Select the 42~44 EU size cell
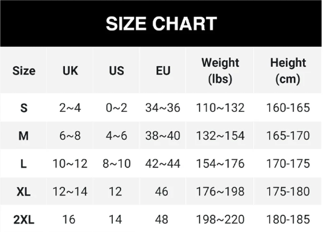The width and height of the screenshot is (323, 232). pyautogui.click(x=163, y=164)
